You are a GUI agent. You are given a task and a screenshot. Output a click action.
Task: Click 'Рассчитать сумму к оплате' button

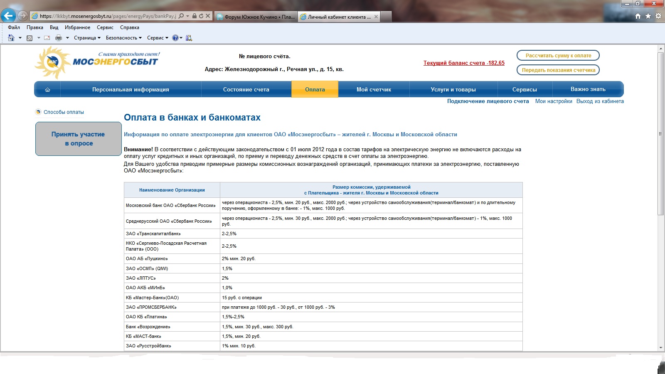click(558, 55)
